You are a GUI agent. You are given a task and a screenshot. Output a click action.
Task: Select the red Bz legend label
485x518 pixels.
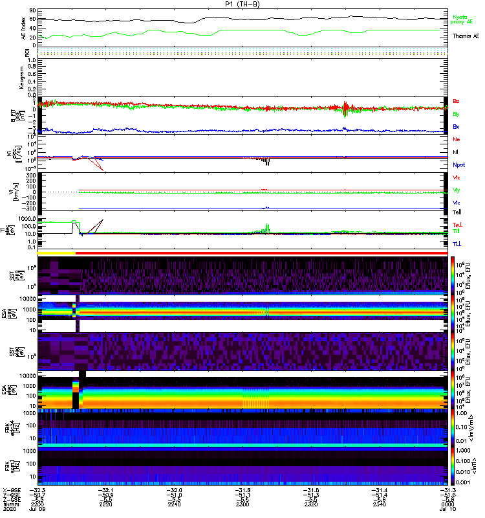(456, 101)
